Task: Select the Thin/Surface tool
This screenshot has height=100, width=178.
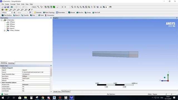Action: click(x=7, y=15)
